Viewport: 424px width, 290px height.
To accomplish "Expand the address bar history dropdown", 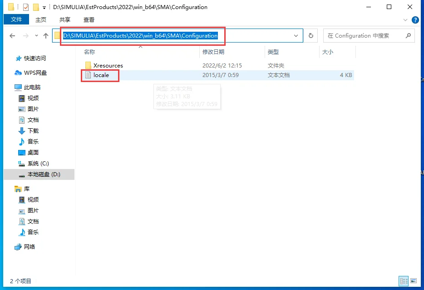I will 296,36.
